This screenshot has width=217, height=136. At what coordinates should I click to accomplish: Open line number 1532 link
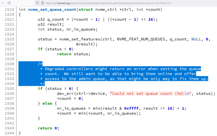9,74
